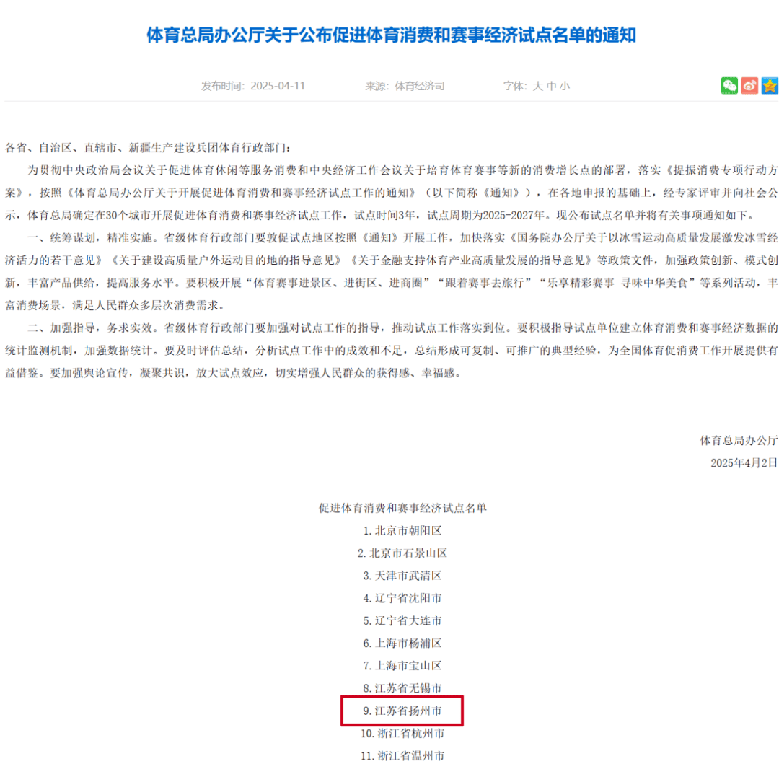Share article via Weibo icon
779x764 pixels.
[x=749, y=85]
